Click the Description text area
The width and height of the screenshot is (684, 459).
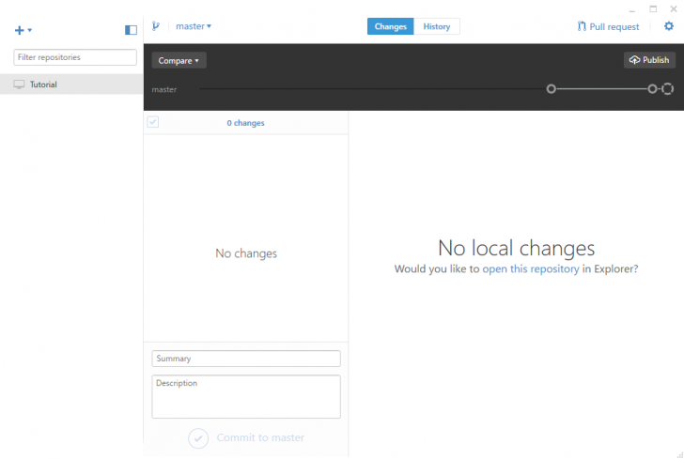(x=246, y=397)
